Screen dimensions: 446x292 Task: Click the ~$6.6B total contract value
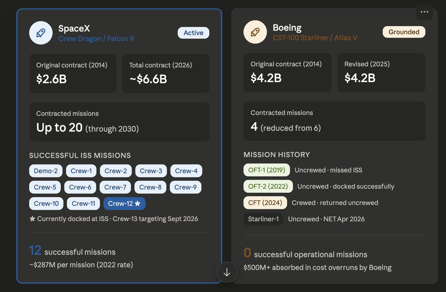pyautogui.click(x=148, y=79)
